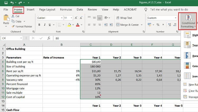The height and width of the screenshot is (112, 198).
Task: Open the Page Layout tab
Action: click(47, 9)
